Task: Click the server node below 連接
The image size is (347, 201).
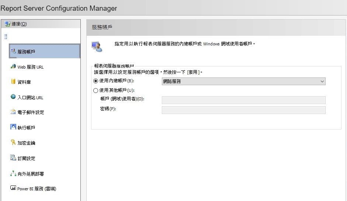Action: [x=6, y=37]
